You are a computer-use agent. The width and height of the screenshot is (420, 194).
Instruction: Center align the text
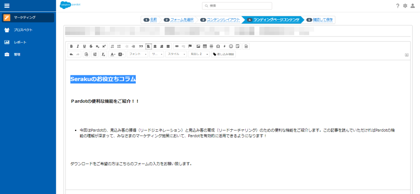point(155,46)
